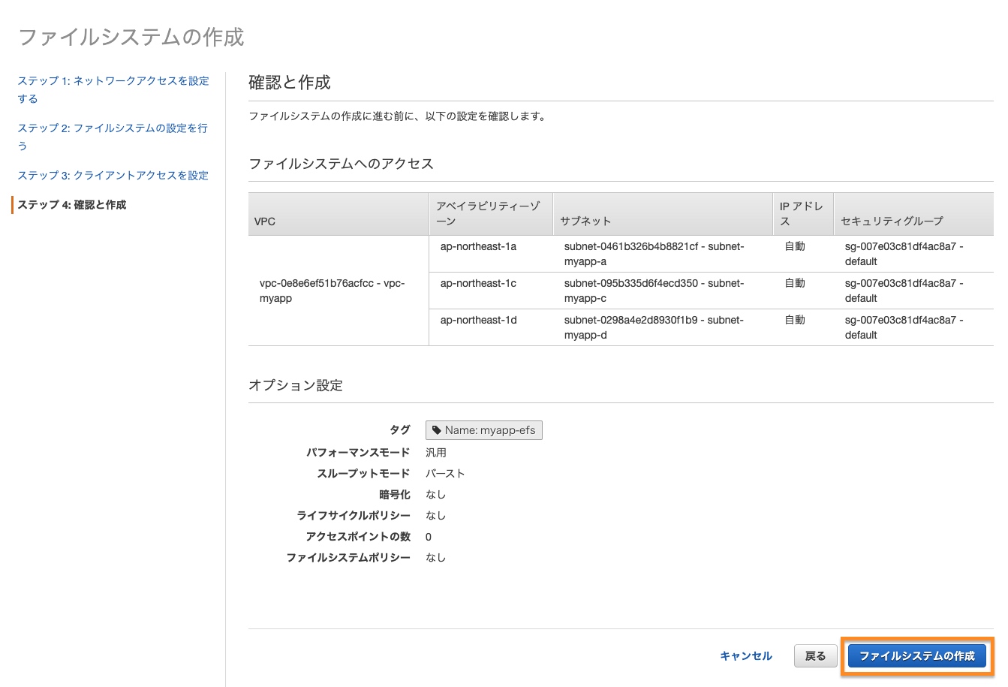Click the キャンセル link
Image resolution: width=1008 pixels, height=687 pixels.
coord(745,655)
